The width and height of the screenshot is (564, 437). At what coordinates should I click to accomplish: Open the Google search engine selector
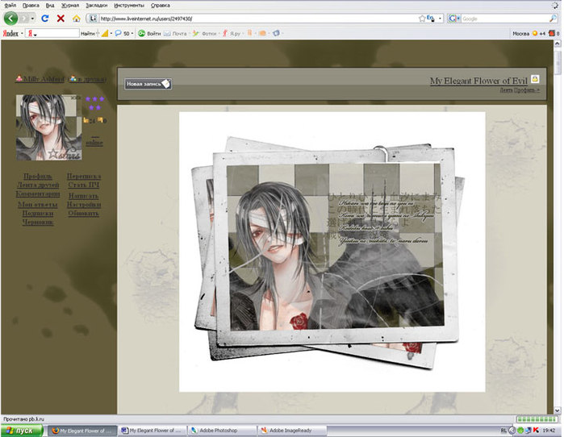454,19
